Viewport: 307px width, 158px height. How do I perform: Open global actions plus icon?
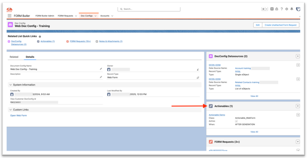(272, 9)
